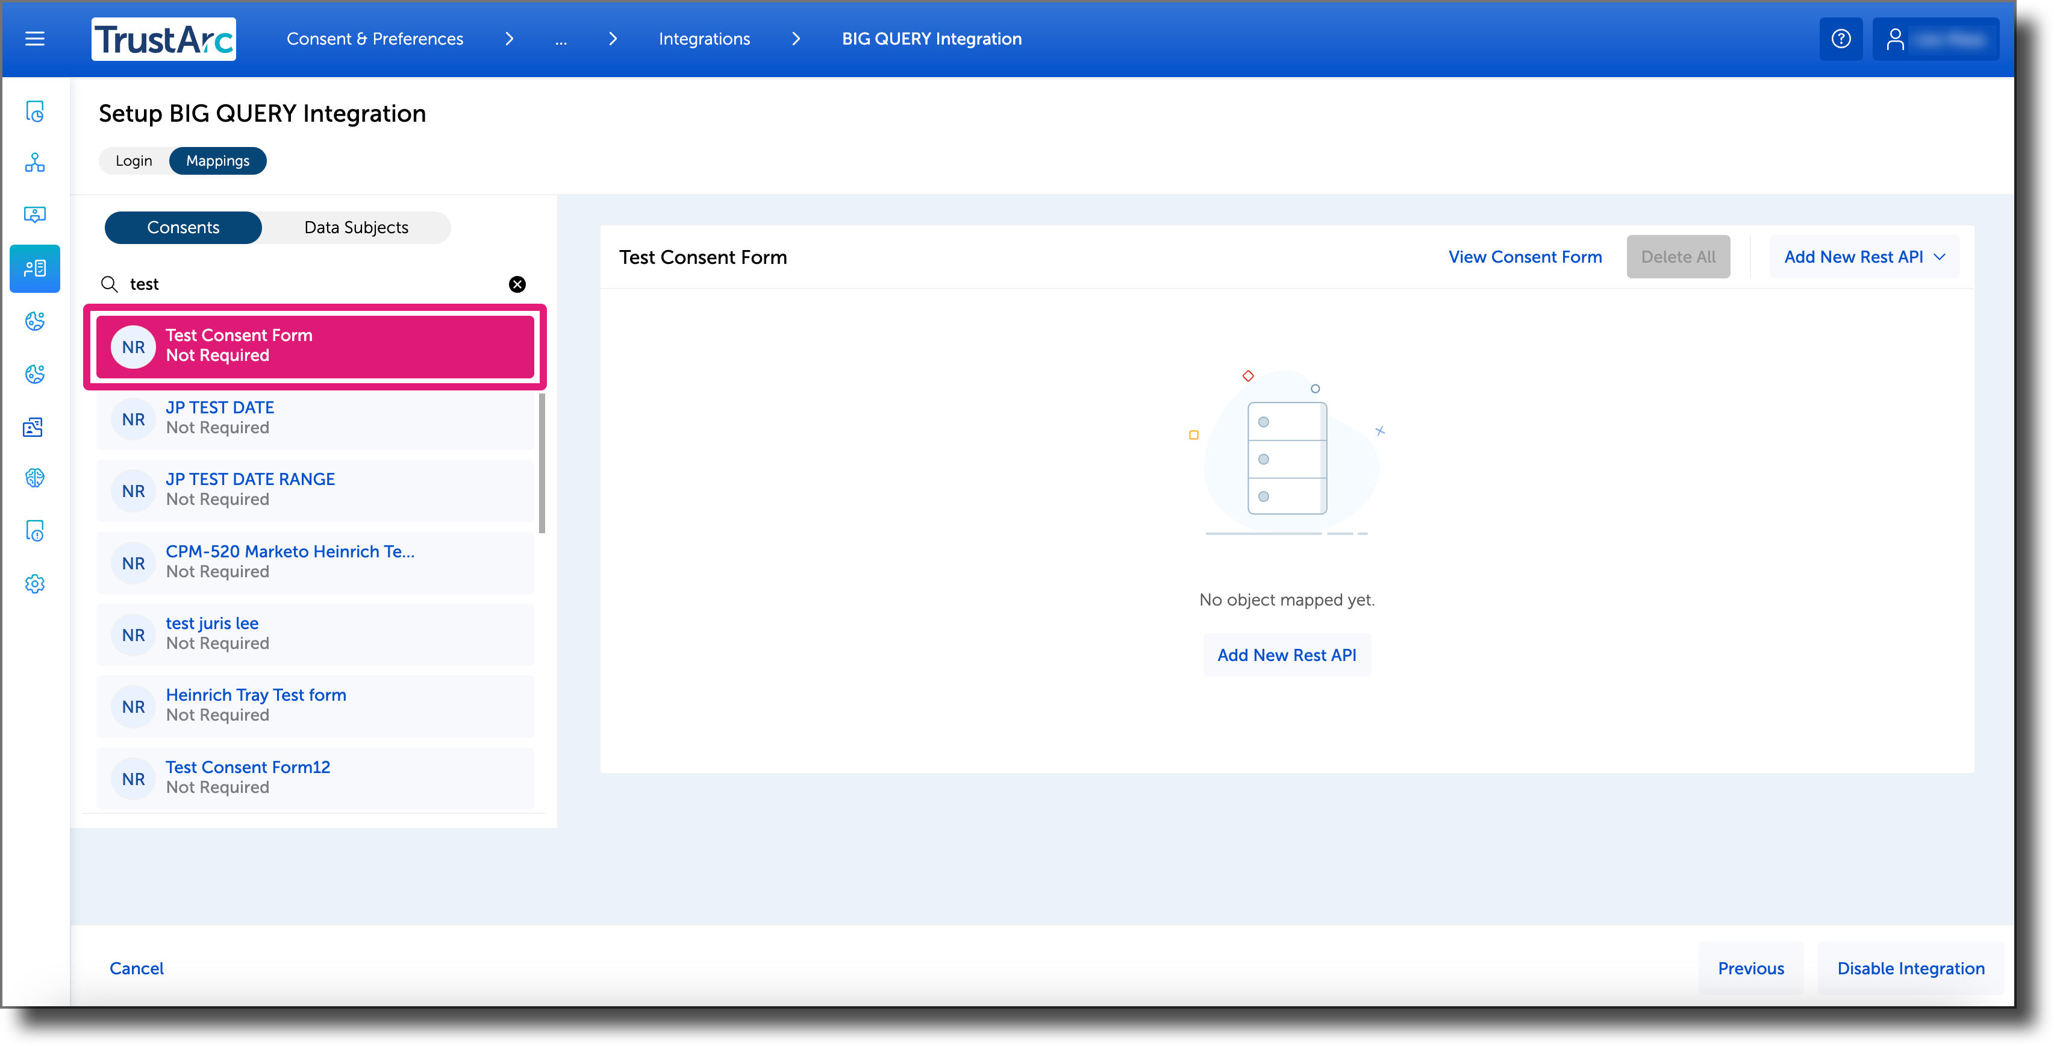The height and width of the screenshot is (1046, 2054).
Task: Open the user account profile icon
Action: 1896,39
